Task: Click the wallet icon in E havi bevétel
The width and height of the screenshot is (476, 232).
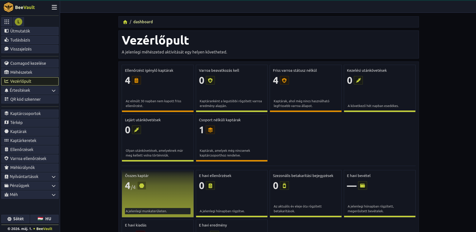Action: tap(363, 185)
